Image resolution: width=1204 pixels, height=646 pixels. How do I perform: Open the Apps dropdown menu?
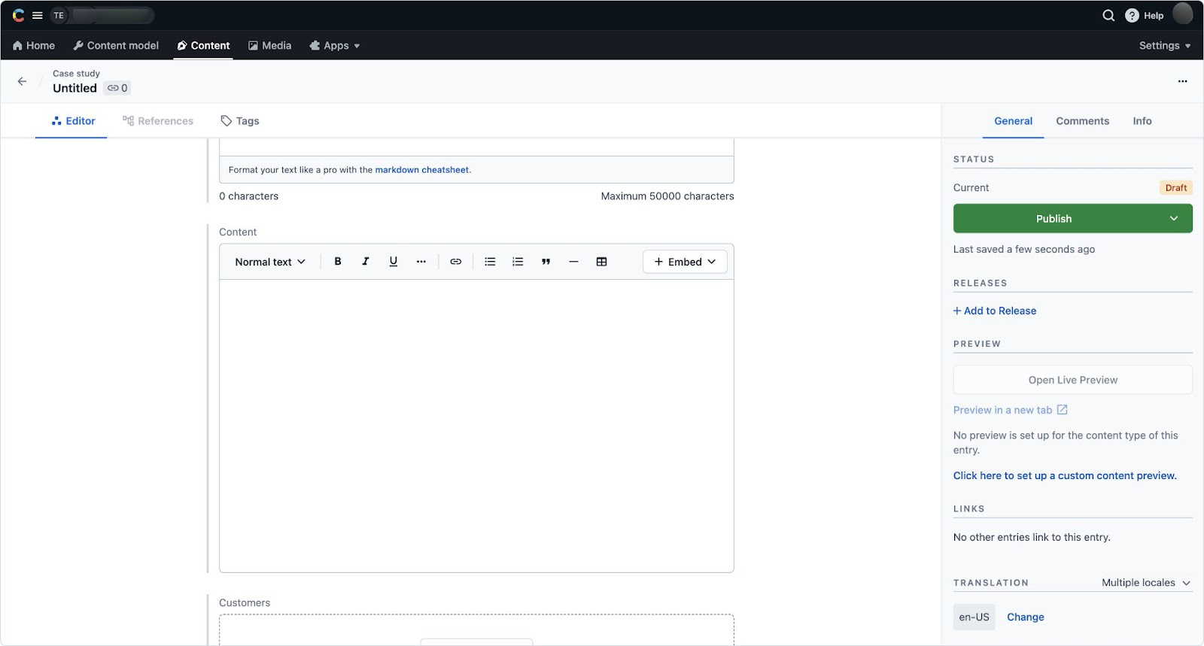(x=335, y=46)
